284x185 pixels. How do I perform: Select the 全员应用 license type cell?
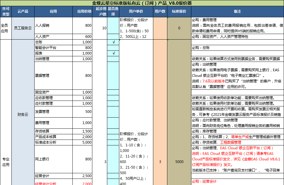click(6, 28)
